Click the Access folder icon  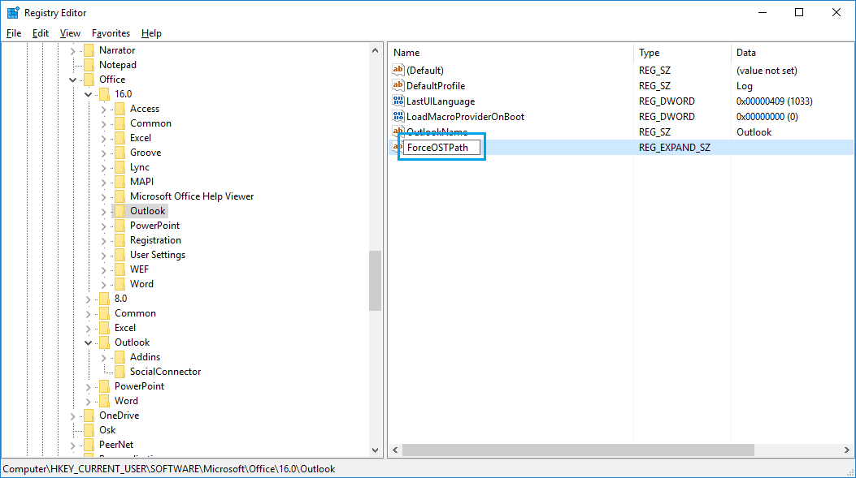[119, 109]
